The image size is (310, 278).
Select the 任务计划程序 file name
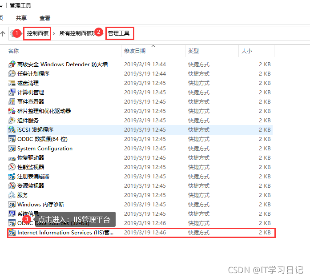click(33, 73)
